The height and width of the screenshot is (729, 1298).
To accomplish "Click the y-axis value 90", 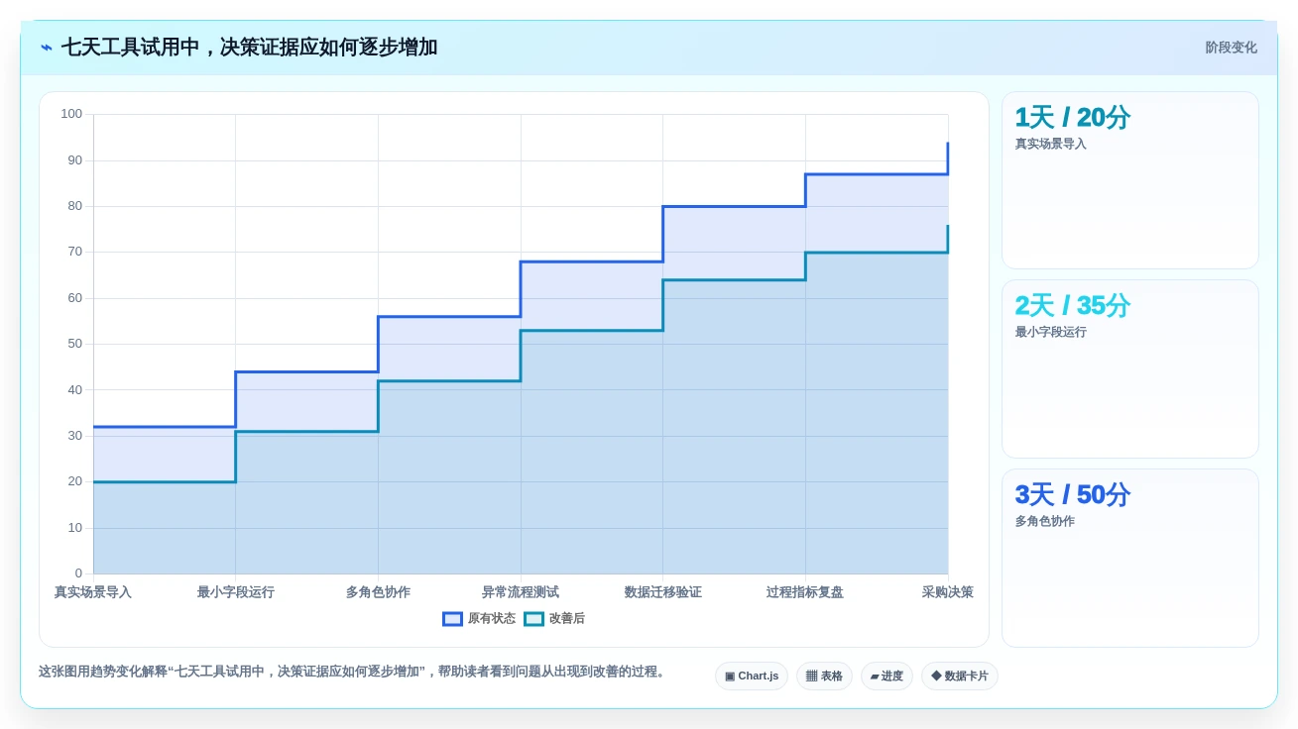I will coord(74,160).
